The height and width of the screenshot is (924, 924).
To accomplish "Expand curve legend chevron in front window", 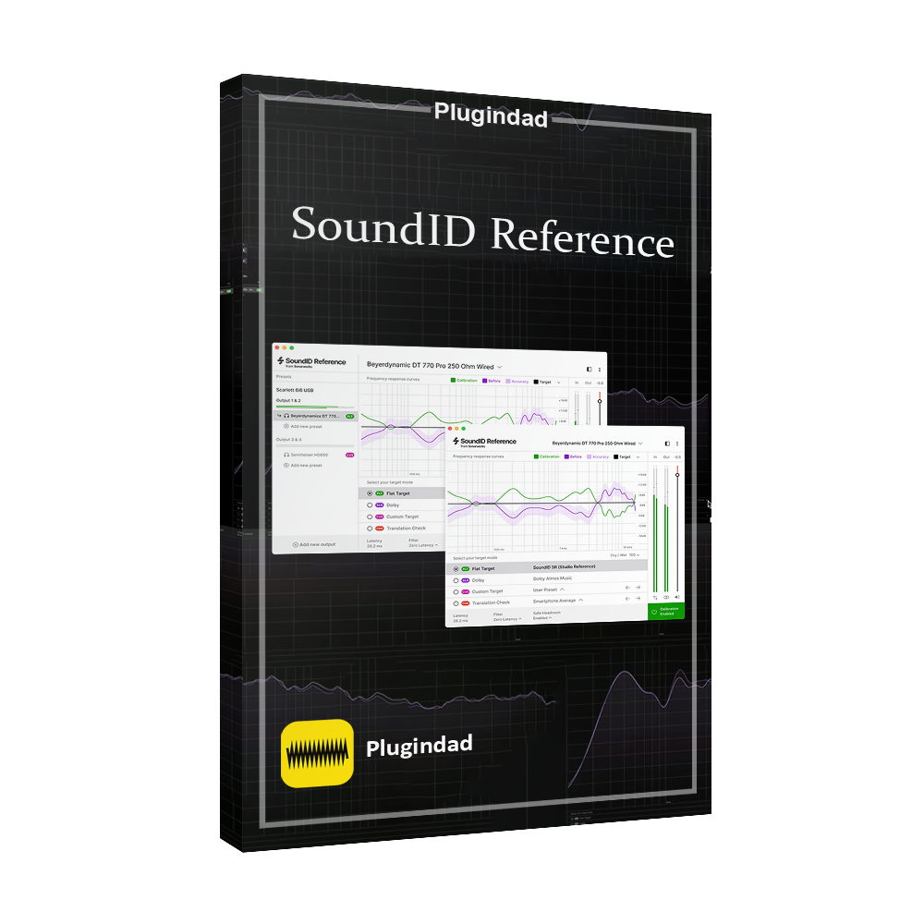I will (x=638, y=456).
